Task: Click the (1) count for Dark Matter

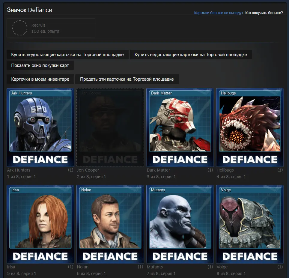Action: coord(210,170)
